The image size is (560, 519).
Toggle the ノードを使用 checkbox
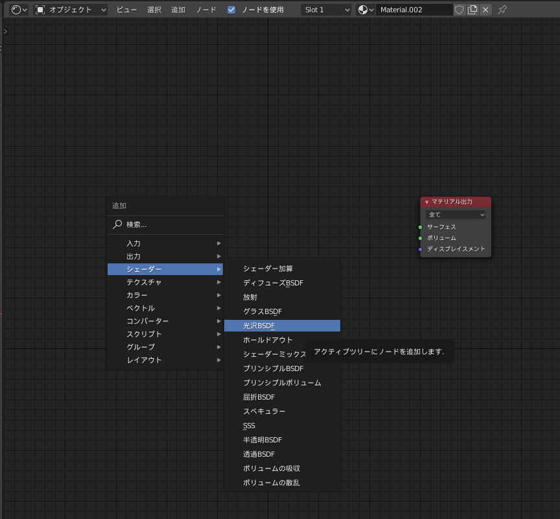tap(231, 10)
